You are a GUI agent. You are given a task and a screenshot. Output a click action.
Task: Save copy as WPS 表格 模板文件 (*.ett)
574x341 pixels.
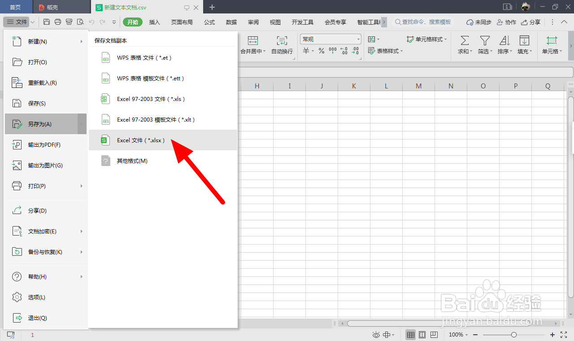coord(163,79)
